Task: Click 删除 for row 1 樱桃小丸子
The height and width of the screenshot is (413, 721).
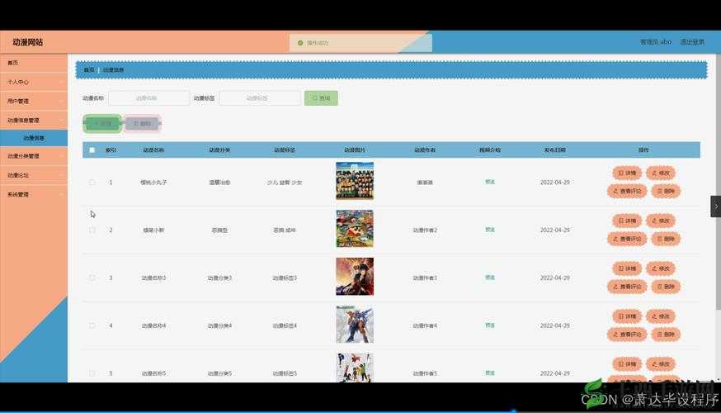Action: click(666, 191)
